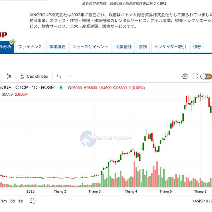Open the Các chỉ báo indicators menu
This screenshot has width=212, height=212.
pyautogui.click(x=34, y=76)
